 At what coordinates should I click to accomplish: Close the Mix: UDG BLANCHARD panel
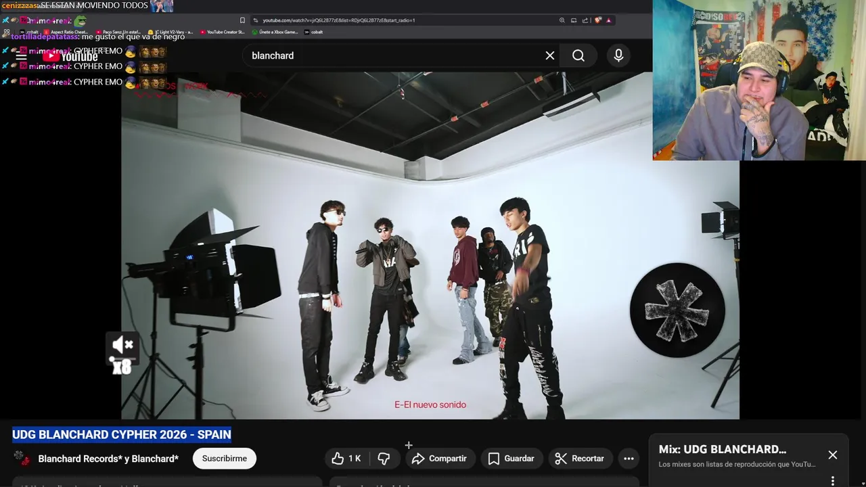pyautogui.click(x=833, y=455)
